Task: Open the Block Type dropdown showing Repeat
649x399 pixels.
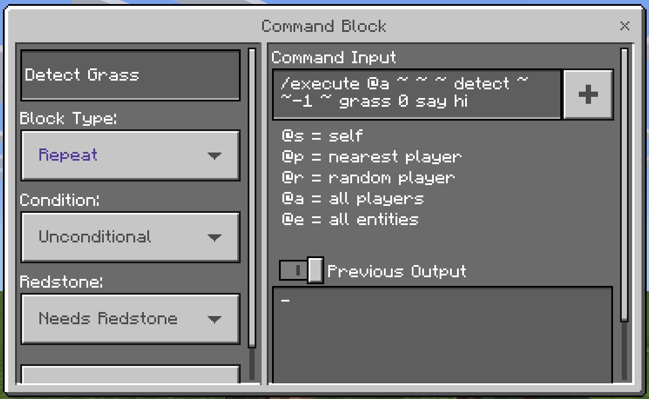Action: [130, 155]
